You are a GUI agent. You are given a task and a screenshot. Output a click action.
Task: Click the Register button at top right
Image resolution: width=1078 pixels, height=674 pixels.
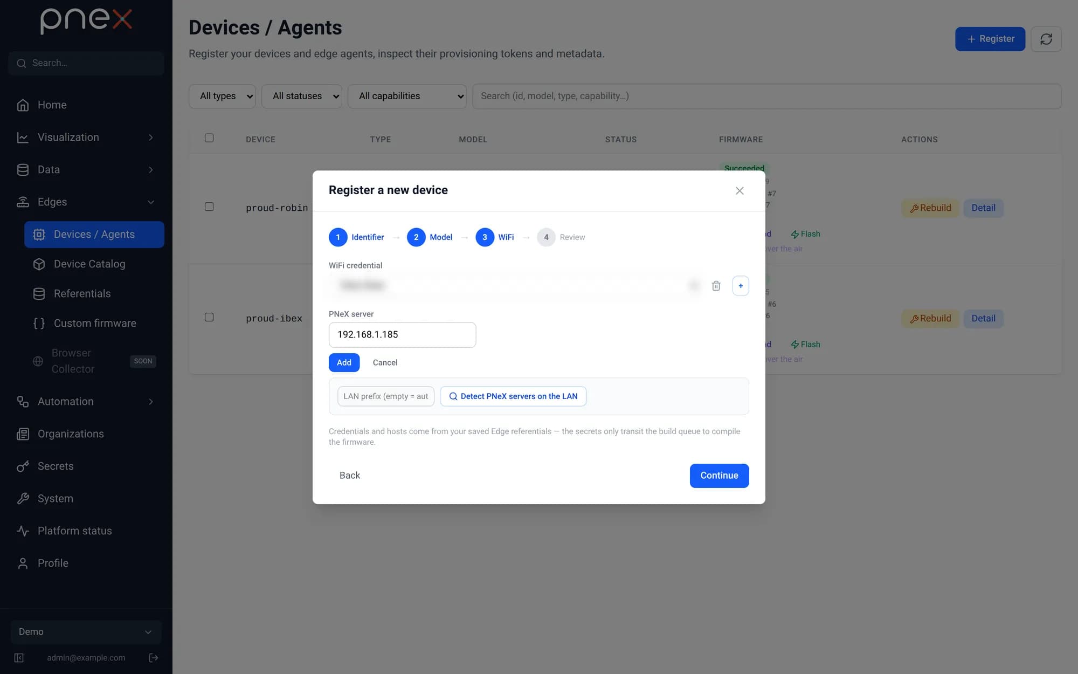990,39
